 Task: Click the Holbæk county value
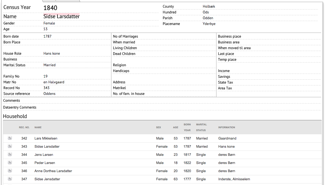tap(209, 6)
